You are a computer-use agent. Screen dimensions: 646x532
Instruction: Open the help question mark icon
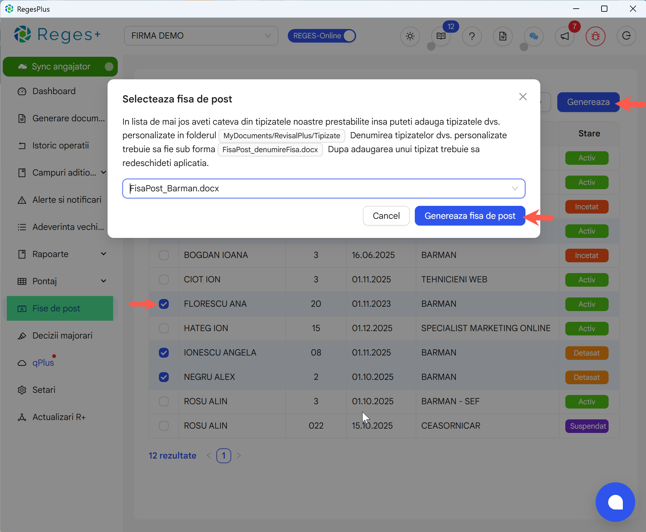pyautogui.click(x=472, y=36)
